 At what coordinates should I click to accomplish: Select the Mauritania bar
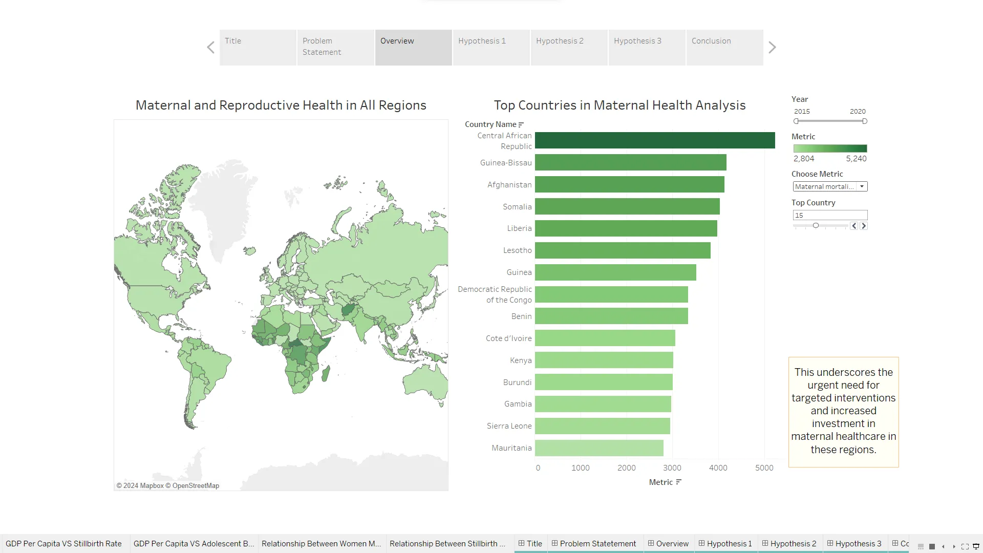(599, 448)
